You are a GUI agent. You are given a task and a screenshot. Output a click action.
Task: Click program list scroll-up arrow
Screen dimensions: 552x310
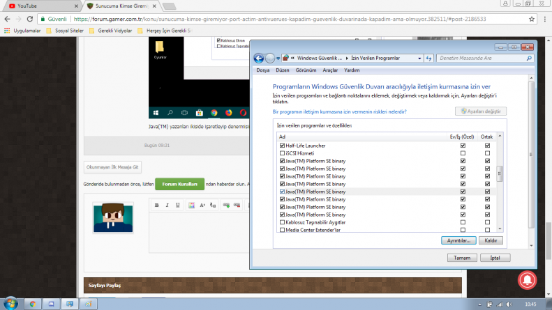point(500,136)
